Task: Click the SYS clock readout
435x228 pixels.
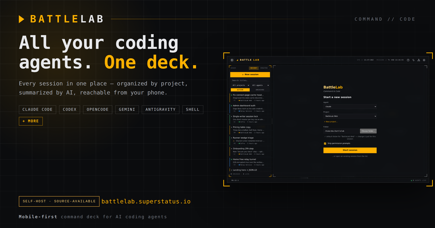Action: (x=365, y=60)
